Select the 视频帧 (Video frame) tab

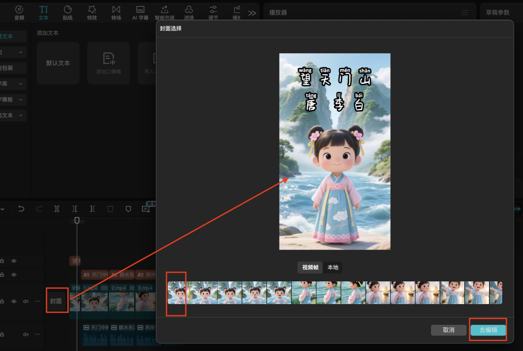point(310,267)
